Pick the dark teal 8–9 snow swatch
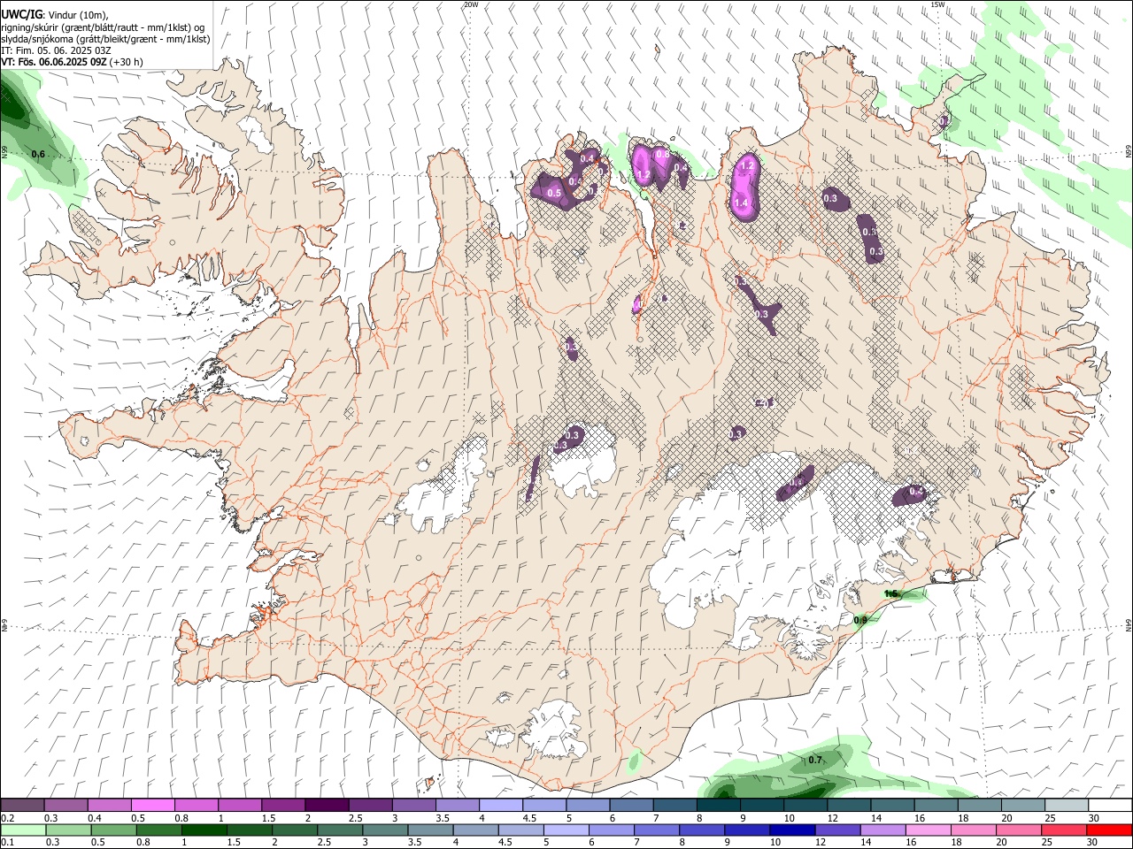Image resolution: width=1133 pixels, height=849 pixels. (x=718, y=806)
